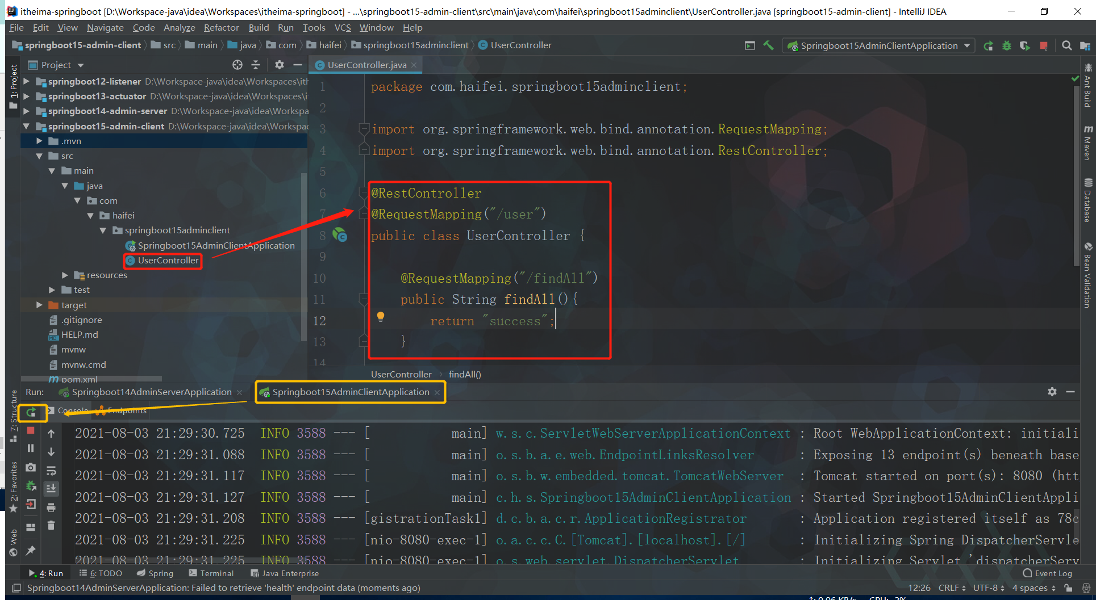Dump threads with the camera icon
The image size is (1096, 600).
31,467
